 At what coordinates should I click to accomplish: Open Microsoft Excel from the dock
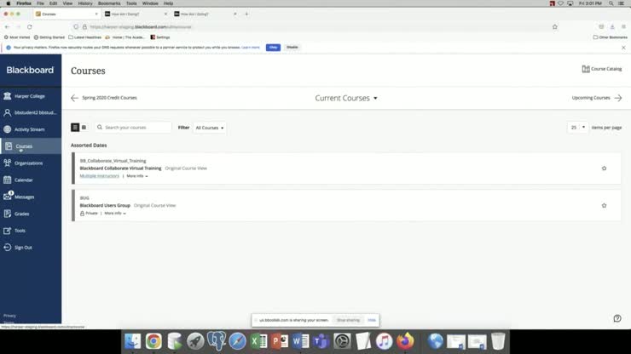click(x=258, y=341)
